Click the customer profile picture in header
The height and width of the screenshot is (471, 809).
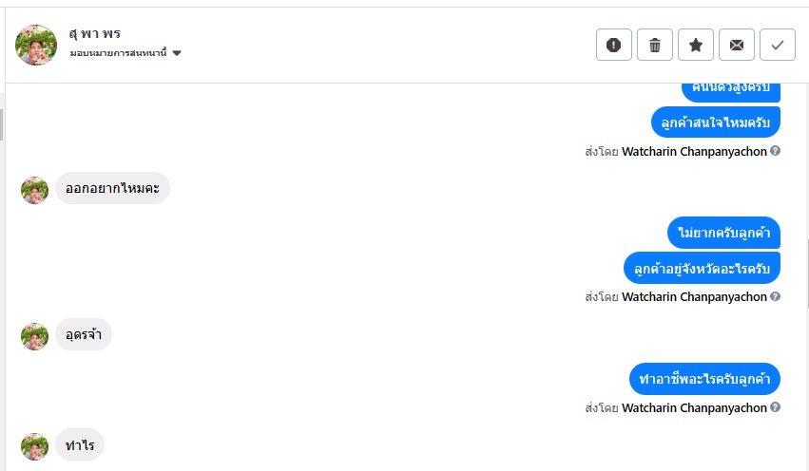click(x=36, y=45)
